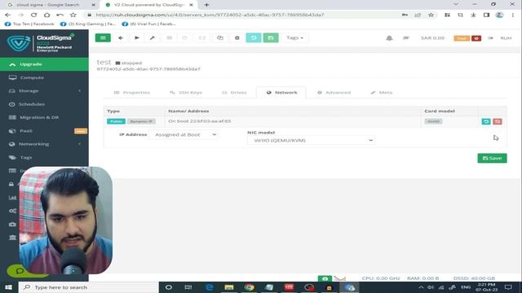Screen dimensions: 522x293
Task: Open the Tags dropdown in the toolbar
Action: pos(295,38)
